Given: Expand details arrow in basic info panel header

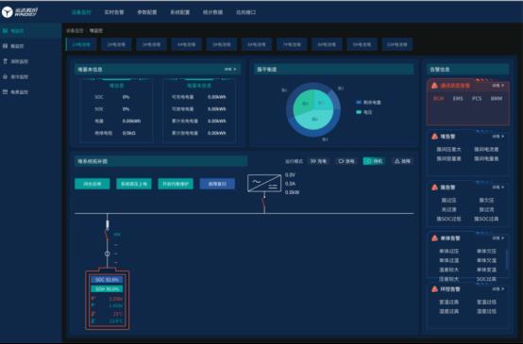Looking at the screenshot, I should [x=230, y=69].
